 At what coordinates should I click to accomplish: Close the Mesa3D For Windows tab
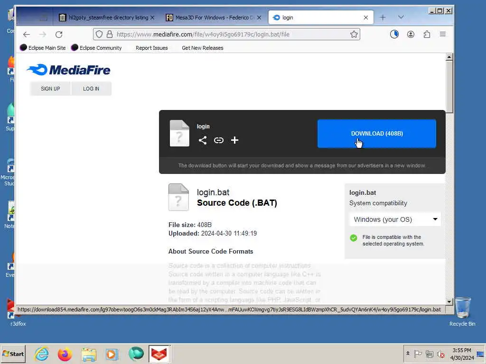(x=259, y=18)
